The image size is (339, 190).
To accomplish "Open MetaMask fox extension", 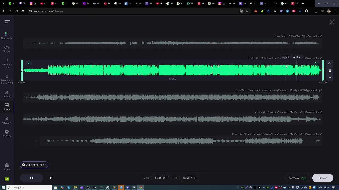I will (x=256, y=11).
